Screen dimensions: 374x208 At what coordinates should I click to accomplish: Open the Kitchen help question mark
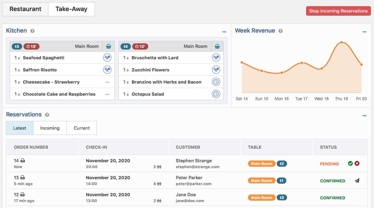tap(33, 31)
